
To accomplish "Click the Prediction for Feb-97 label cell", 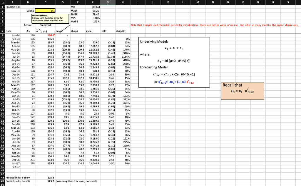I will coord(13,178).
